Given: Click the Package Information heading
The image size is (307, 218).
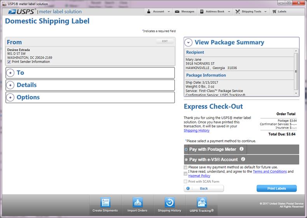Looking at the screenshot, I should 206,75.
